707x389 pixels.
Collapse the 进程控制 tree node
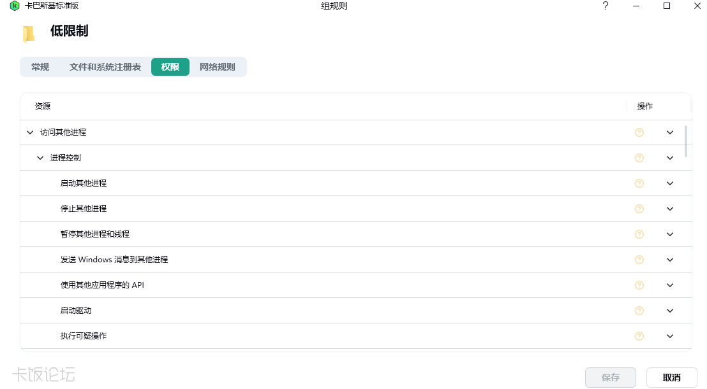(x=40, y=158)
